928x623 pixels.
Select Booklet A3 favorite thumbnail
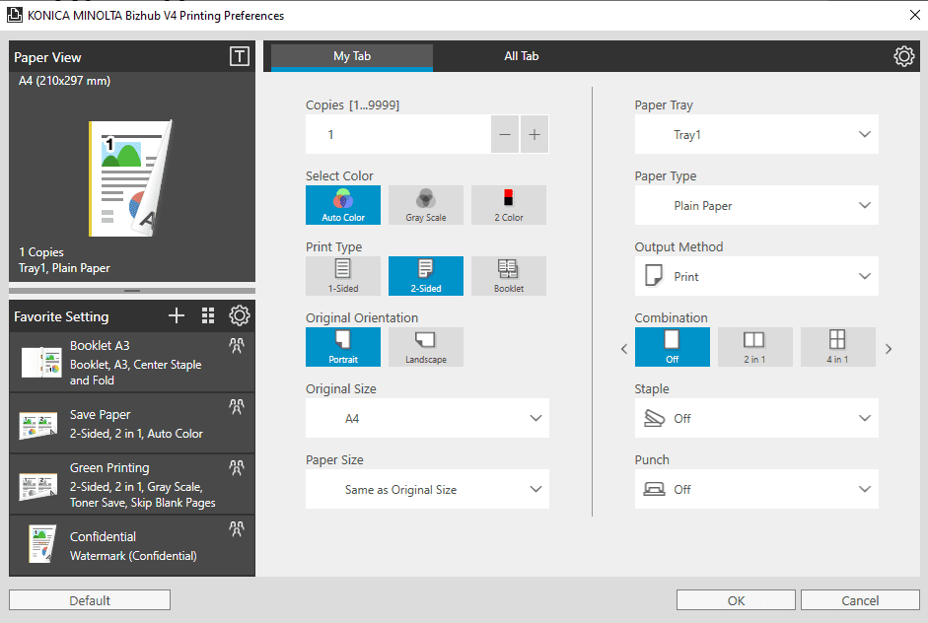pyautogui.click(x=41, y=362)
